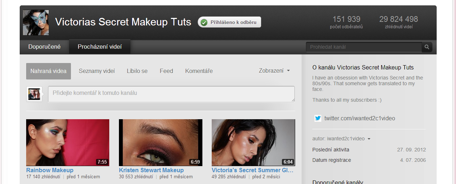Click the magnifier search button
This screenshot has width=456, height=184.
(x=427, y=47)
